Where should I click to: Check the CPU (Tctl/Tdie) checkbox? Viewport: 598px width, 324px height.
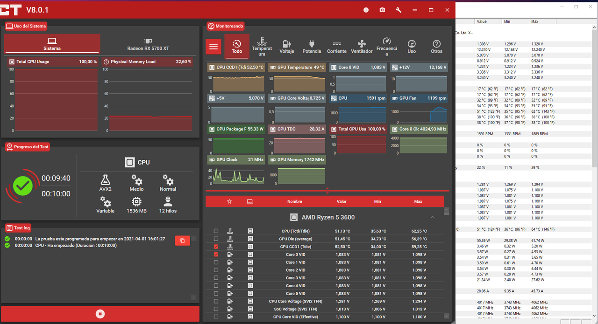click(216, 231)
